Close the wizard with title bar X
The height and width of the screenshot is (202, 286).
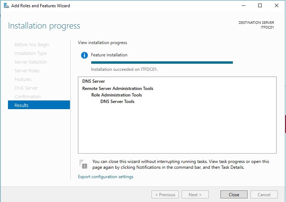pyautogui.click(x=277, y=6)
